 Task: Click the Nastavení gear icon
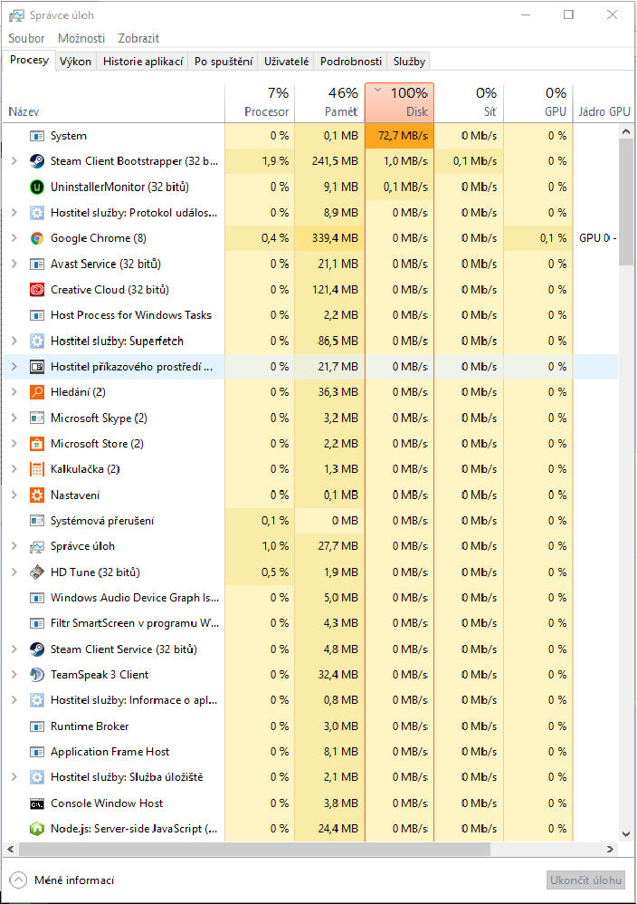pyautogui.click(x=37, y=495)
